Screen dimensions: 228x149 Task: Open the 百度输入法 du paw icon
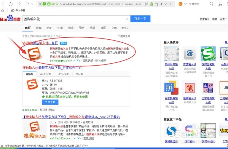tap(190, 54)
